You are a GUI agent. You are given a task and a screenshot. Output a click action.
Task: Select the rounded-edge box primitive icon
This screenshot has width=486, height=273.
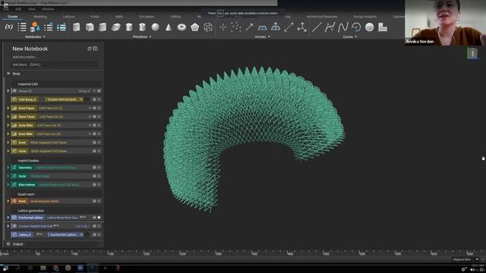point(90,27)
